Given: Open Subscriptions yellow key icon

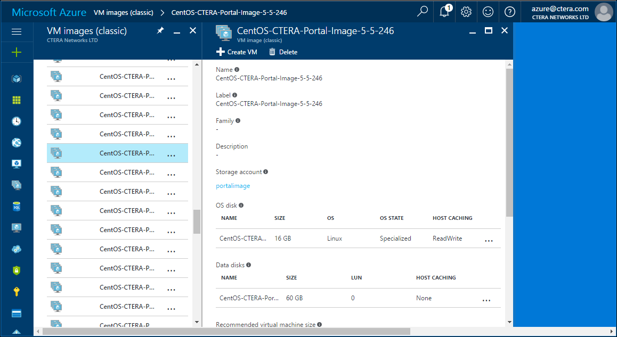Looking at the screenshot, I should 17,292.
